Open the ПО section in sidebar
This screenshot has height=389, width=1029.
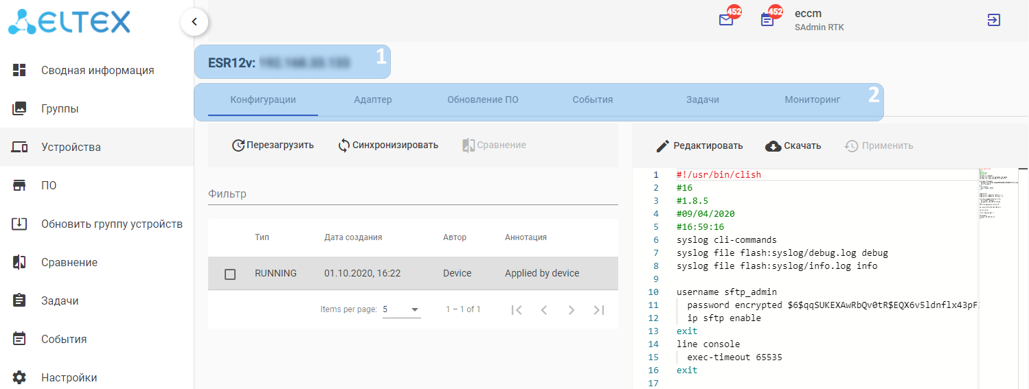tap(49, 185)
